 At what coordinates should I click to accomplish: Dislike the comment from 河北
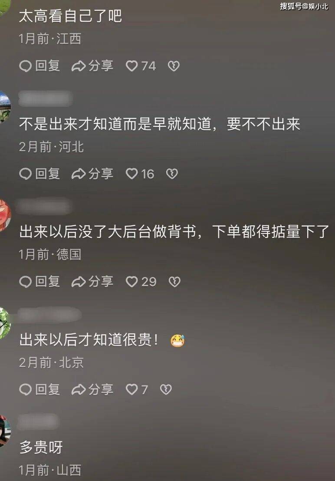[x=172, y=174]
